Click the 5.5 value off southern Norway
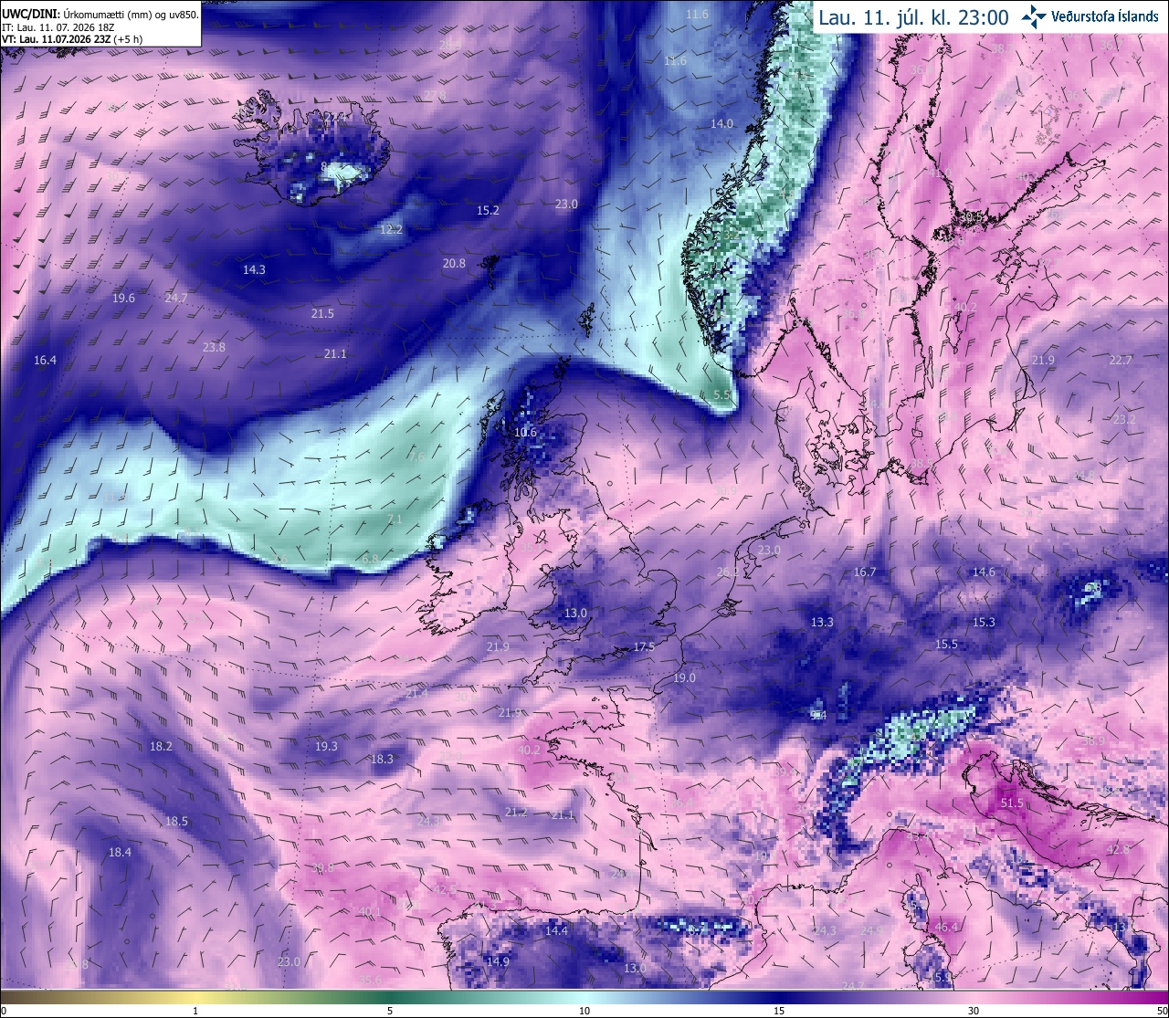 pyautogui.click(x=721, y=394)
